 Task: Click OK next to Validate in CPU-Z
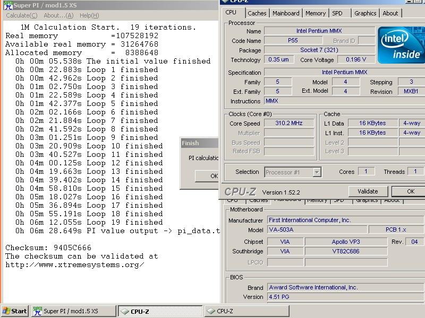409,191
